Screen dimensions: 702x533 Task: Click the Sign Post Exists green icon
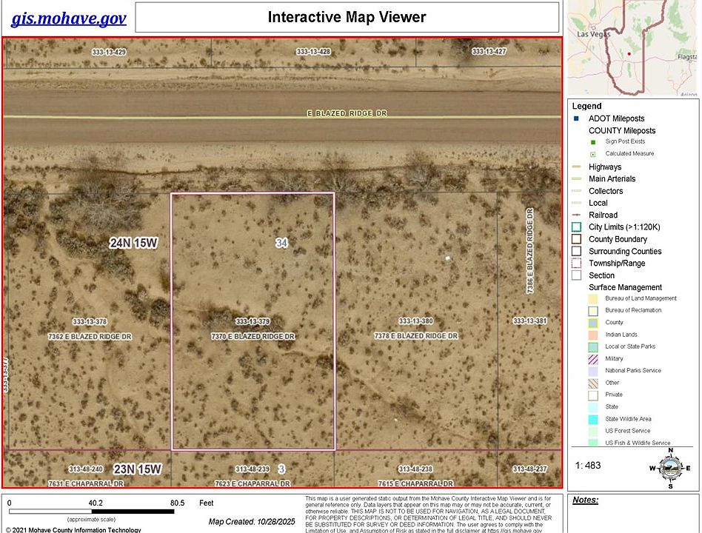click(592, 142)
